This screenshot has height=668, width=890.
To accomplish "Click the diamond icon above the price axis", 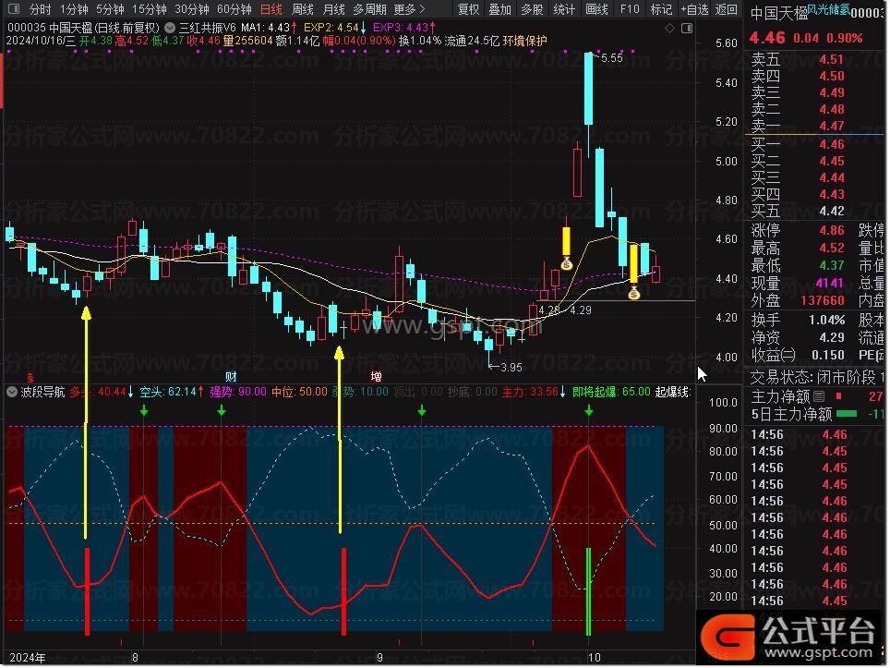I will (x=669, y=28).
